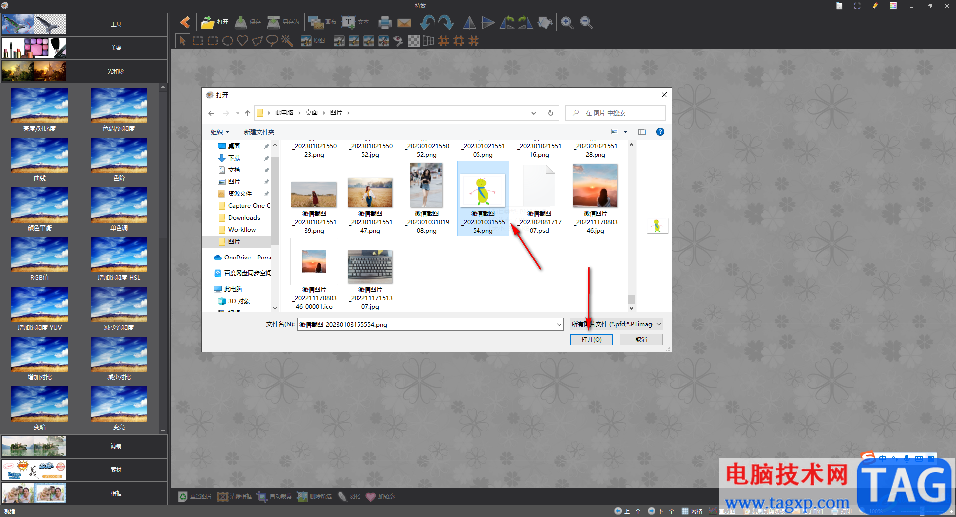Select the rectangular marquee selection tool

pyautogui.click(x=198, y=41)
